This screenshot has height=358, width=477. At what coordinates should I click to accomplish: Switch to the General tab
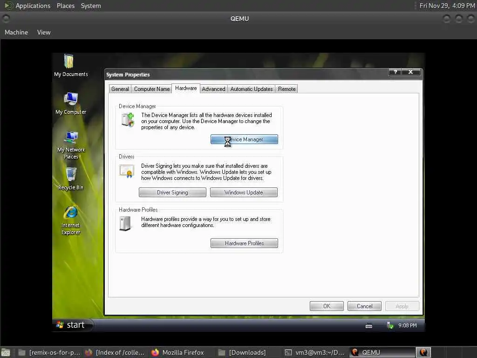[120, 89]
